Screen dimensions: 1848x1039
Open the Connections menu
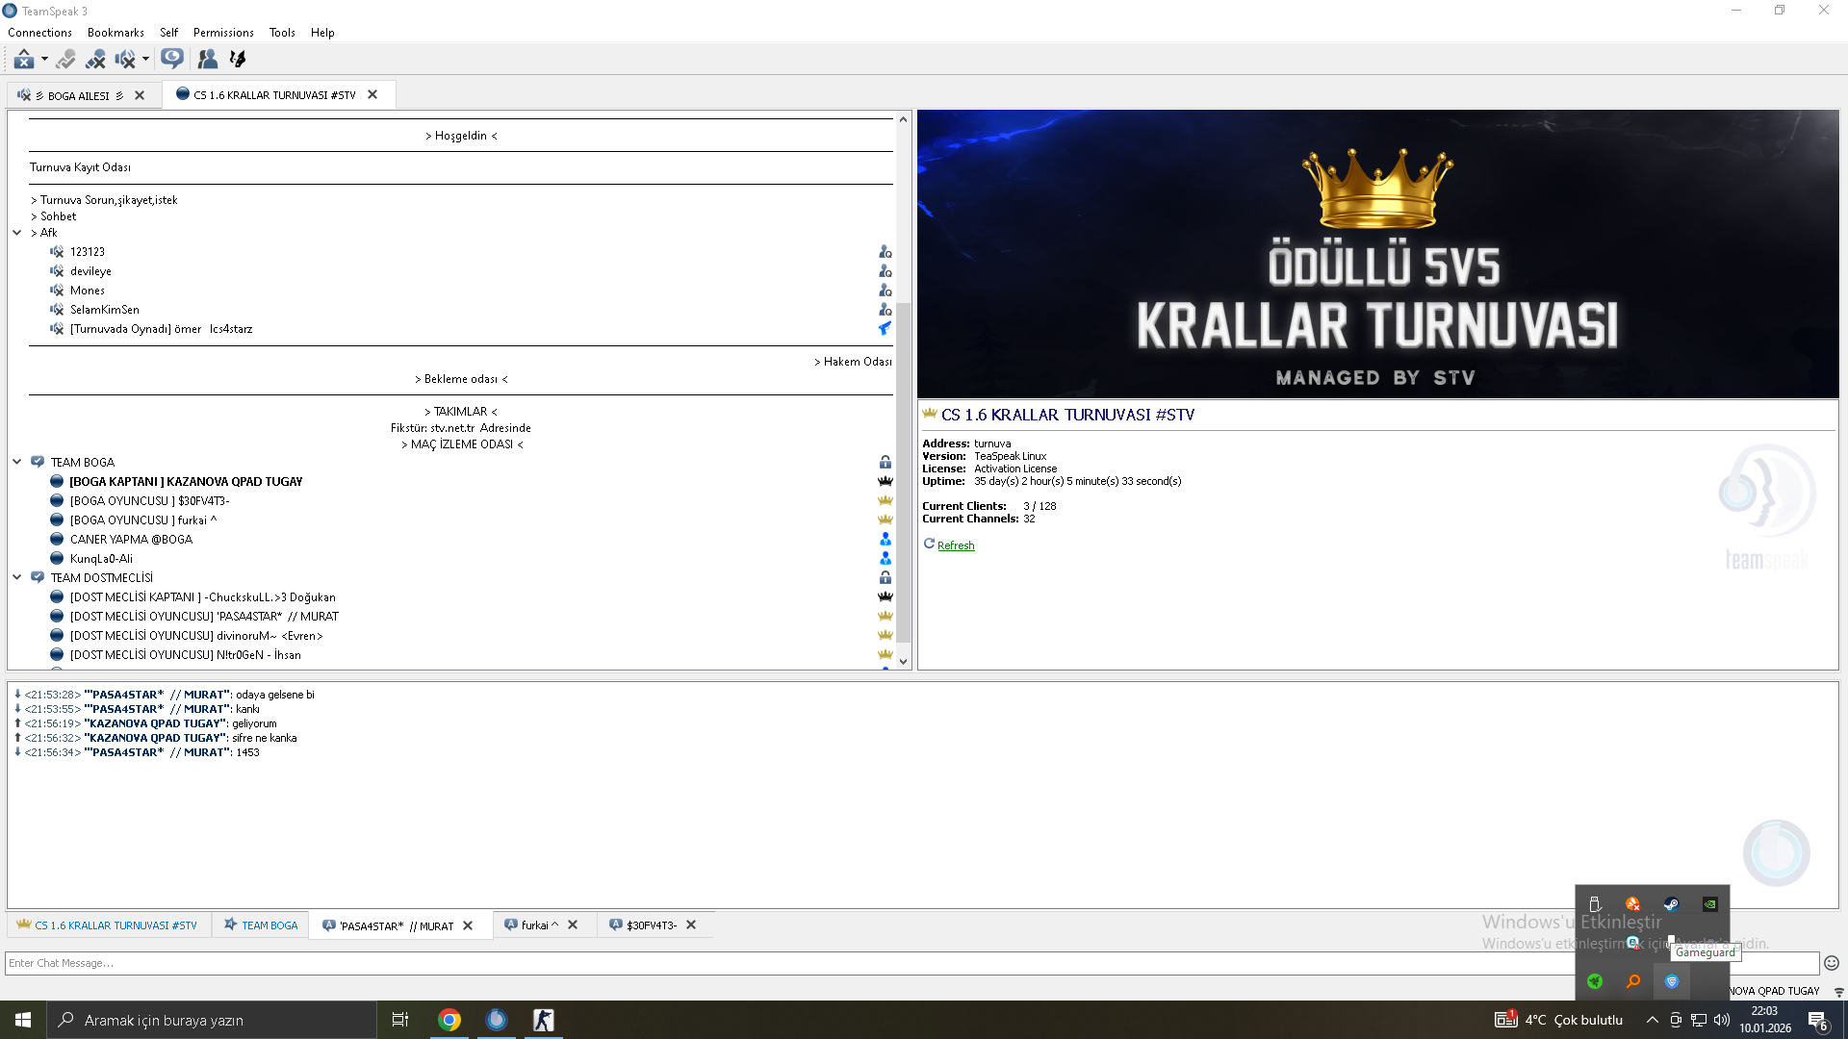[x=39, y=33]
